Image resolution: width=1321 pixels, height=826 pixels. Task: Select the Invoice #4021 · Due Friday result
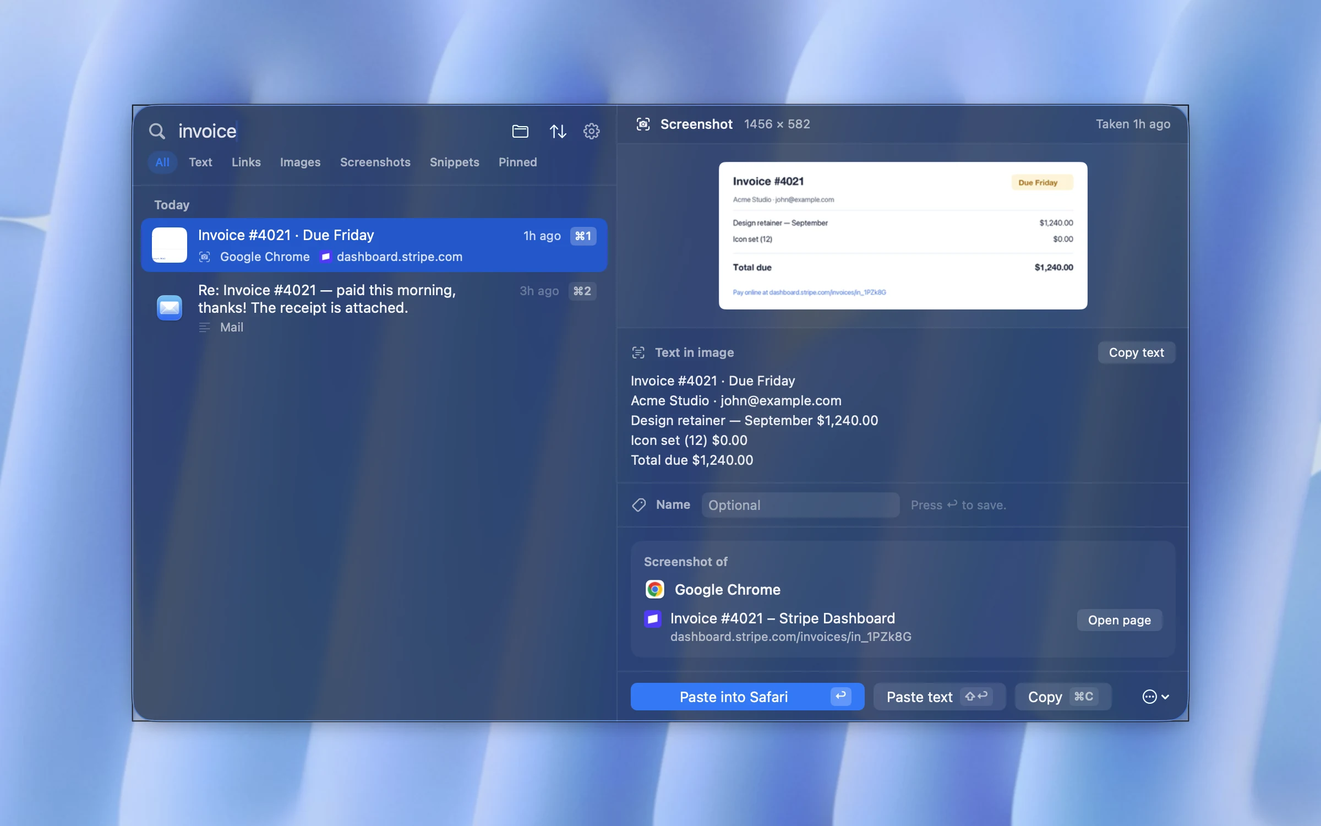(x=374, y=245)
